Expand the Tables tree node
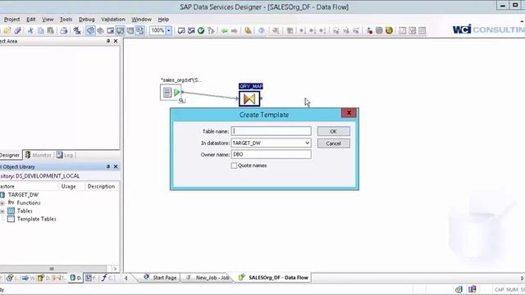The image size is (525, 295). 2,211
